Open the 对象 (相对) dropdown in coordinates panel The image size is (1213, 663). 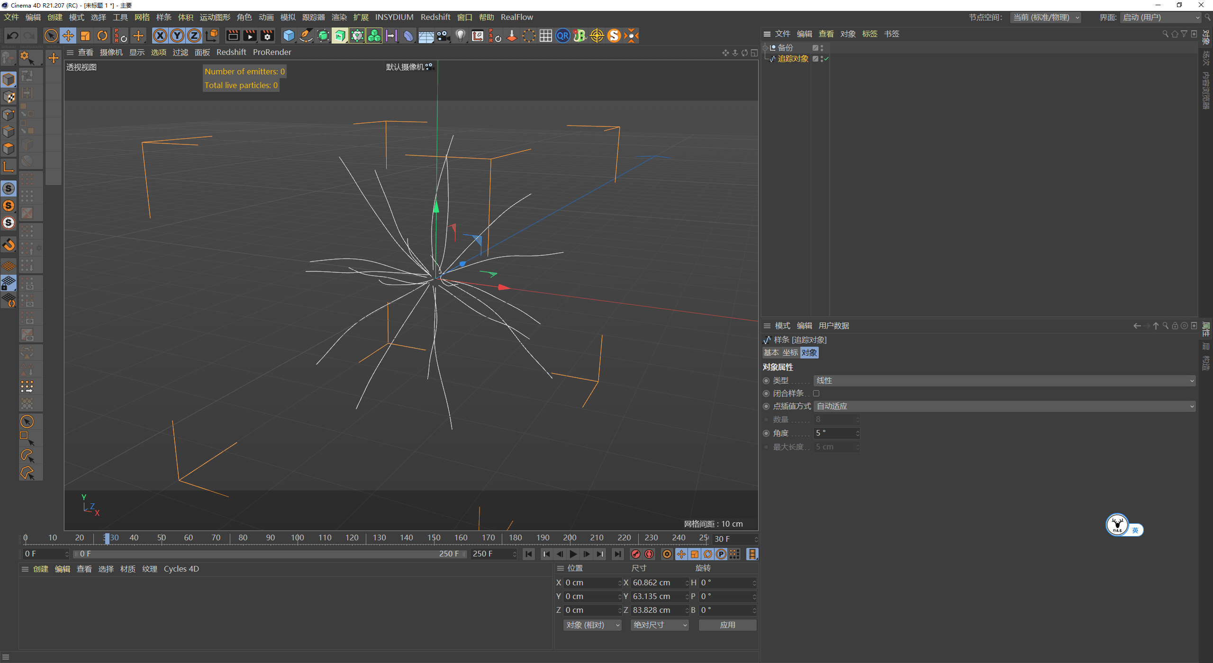[x=592, y=625]
